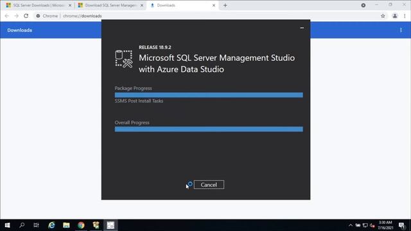Close the Downloads tab
The width and height of the screenshot is (411, 231).
(214, 5)
